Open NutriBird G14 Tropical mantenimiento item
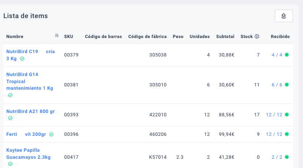Viewport: 303px width, 168px height. (x=30, y=81)
